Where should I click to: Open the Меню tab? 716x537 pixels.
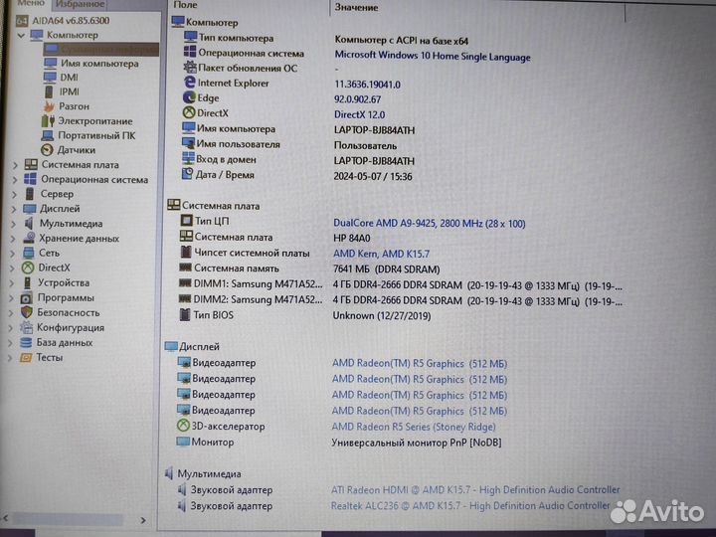click(30, 4)
